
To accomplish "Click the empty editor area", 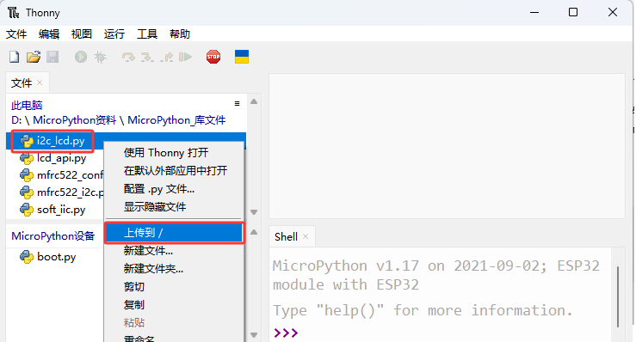I will pos(447,146).
